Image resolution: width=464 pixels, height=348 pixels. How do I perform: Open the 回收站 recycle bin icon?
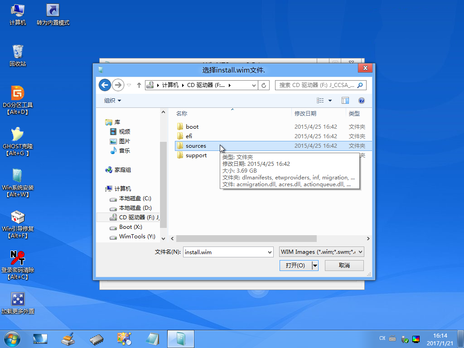pos(18,56)
